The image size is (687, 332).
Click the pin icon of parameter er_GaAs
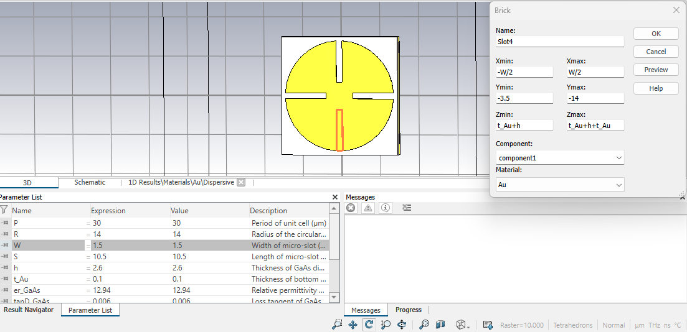tap(5, 290)
